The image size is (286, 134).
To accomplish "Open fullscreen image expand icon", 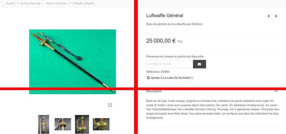I will click(x=110, y=105).
